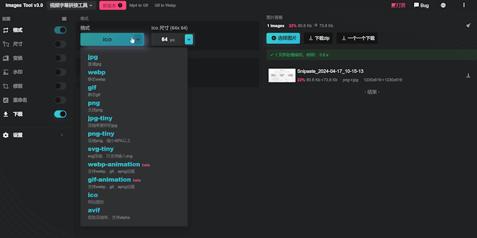Open 设置 via the gear icon
This screenshot has height=238, width=477.
(x=6, y=135)
